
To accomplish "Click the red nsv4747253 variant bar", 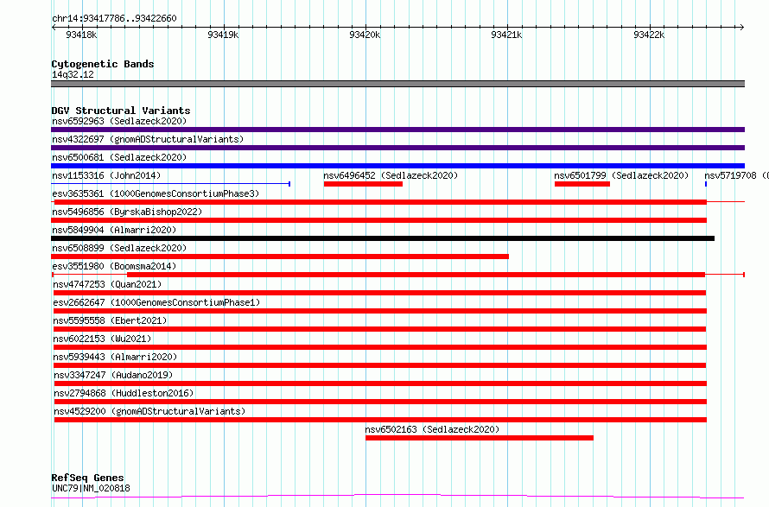I will point(379,293).
